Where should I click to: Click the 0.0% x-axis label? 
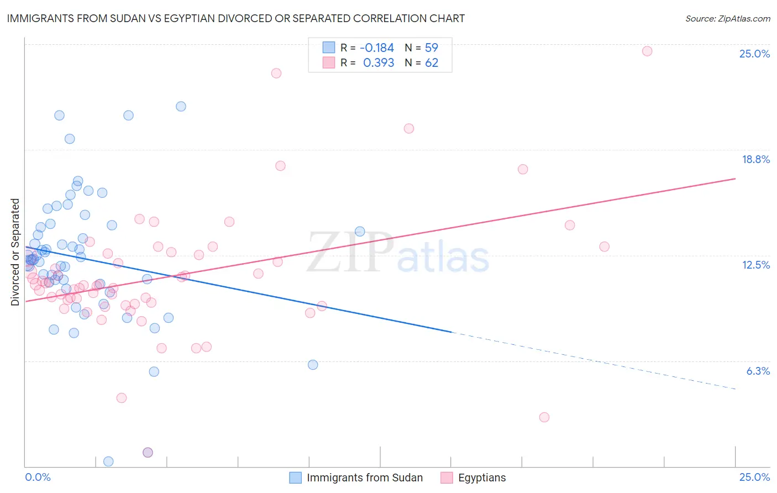(x=38, y=477)
